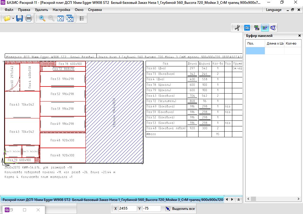
Task: Click table row Поз.48 (Боковина левая)
Action: 194,128
